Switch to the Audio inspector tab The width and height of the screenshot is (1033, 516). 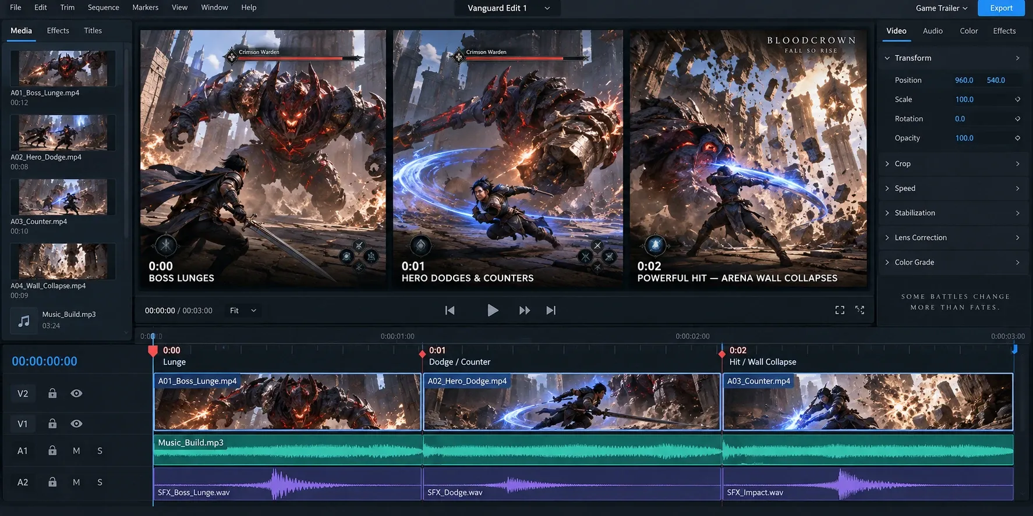(932, 31)
